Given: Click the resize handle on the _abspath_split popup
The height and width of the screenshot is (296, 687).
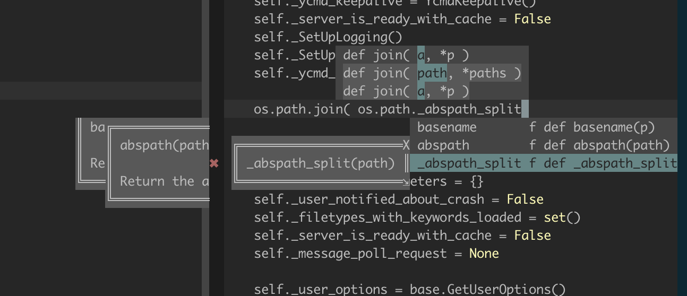Looking at the screenshot, I should tap(406, 182).
